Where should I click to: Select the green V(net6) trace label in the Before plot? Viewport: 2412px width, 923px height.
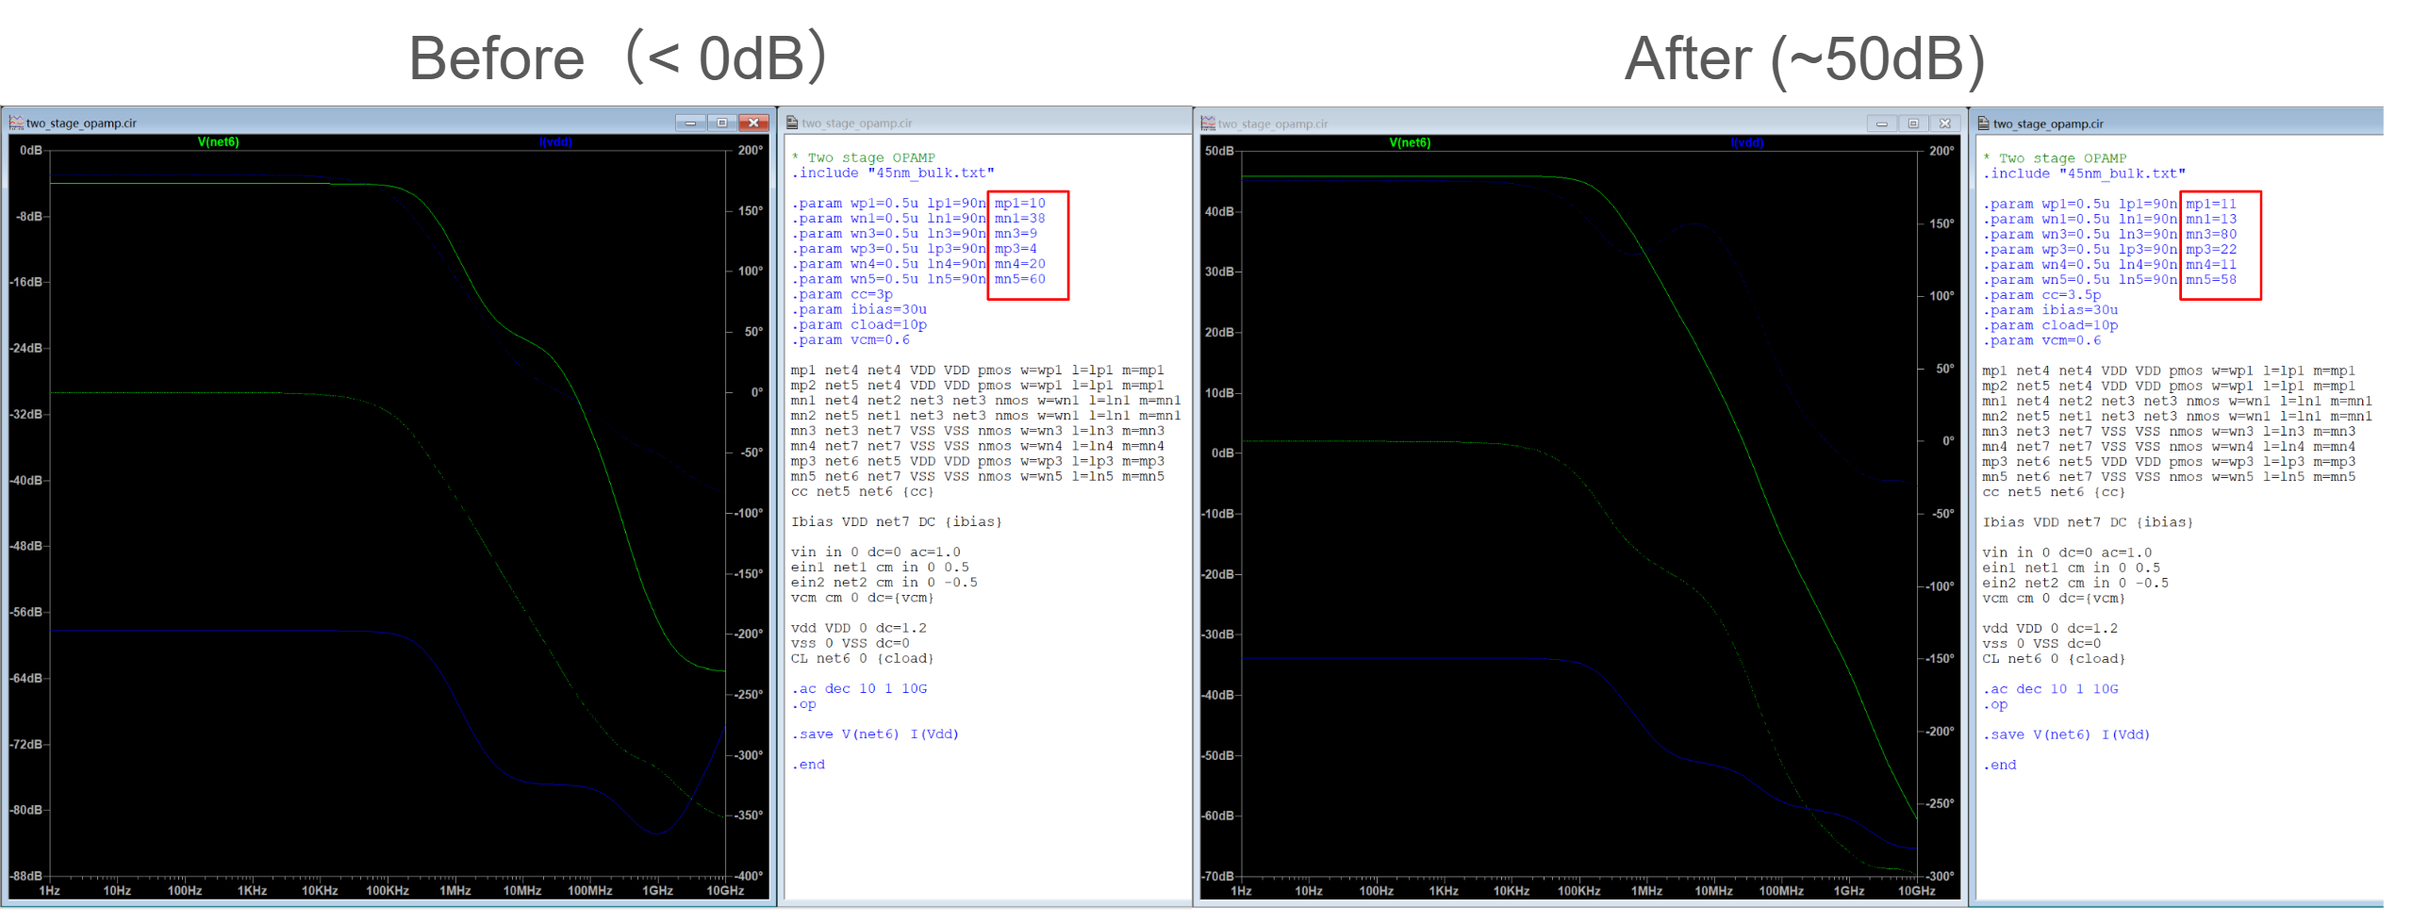tap(218, 142)
